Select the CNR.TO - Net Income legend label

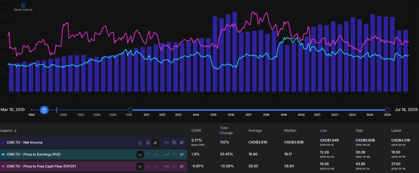coord(25,143)
